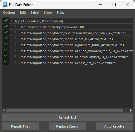The width and height of the screenshot is (135, 132).
Task: Select the chess_set_4k.fbx/textures path row
Action: tap(67, 63)
